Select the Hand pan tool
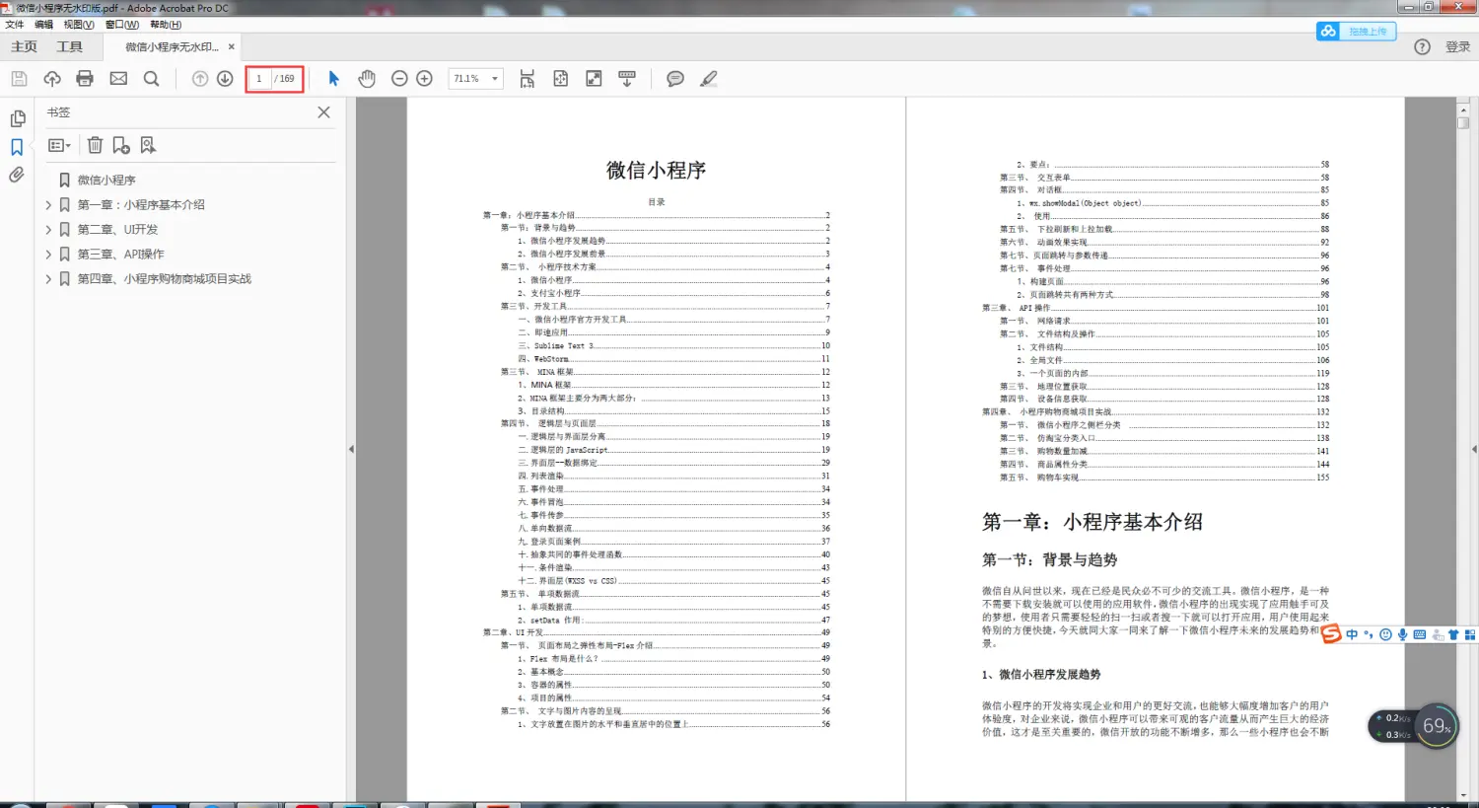This screenshot has height=808, width=1479. click(367, 79)
